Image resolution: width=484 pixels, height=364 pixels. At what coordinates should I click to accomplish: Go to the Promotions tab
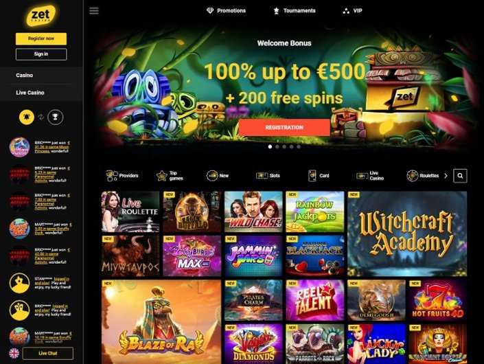pyautogui.click(x=226, y=11)
